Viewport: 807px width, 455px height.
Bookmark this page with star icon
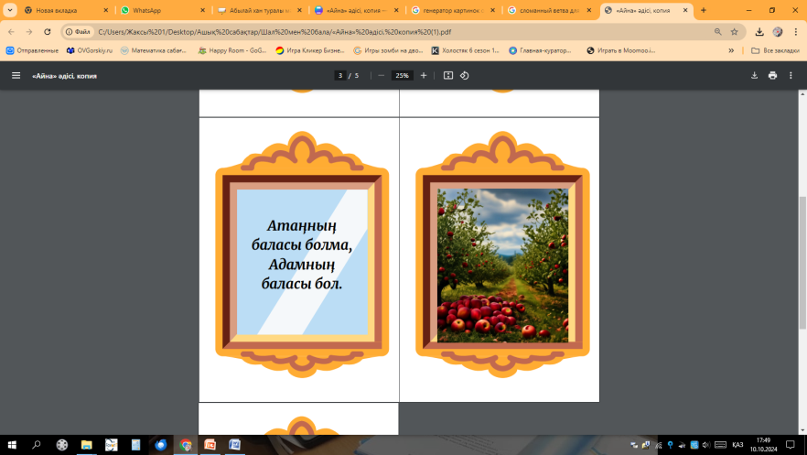735,32
